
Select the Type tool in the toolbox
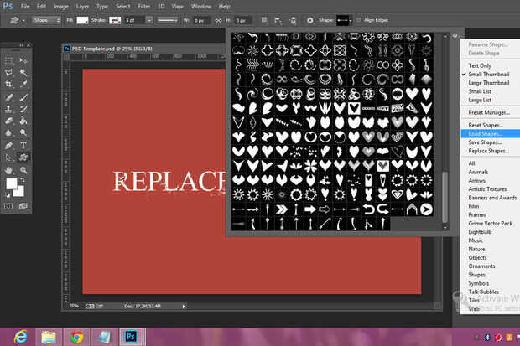click(23, 145)
